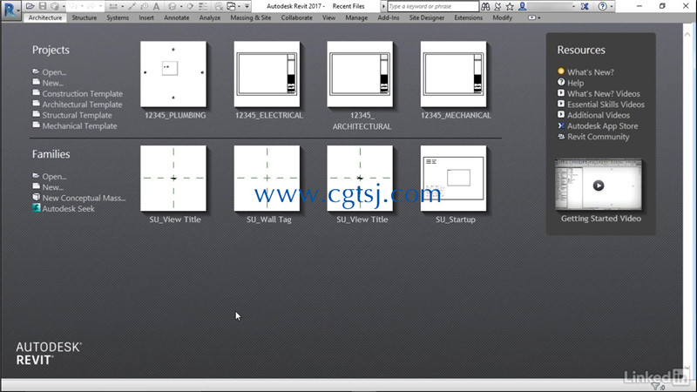Expand the Switch Windows dropdown arrow
Viewport: 697px width, 392px height.
click(x=239, y=6)
